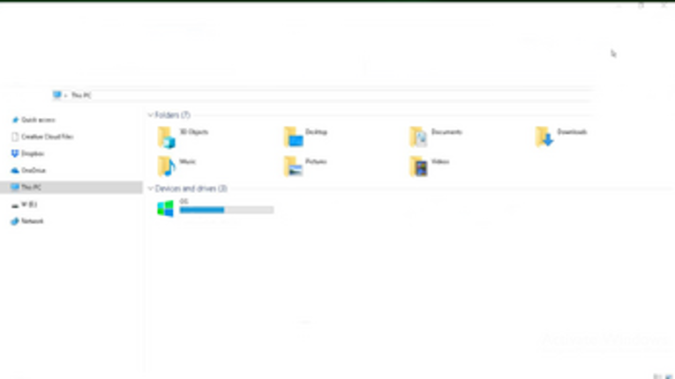Open the address bar breadcrumb chevron dropdown

coord(66,95)
